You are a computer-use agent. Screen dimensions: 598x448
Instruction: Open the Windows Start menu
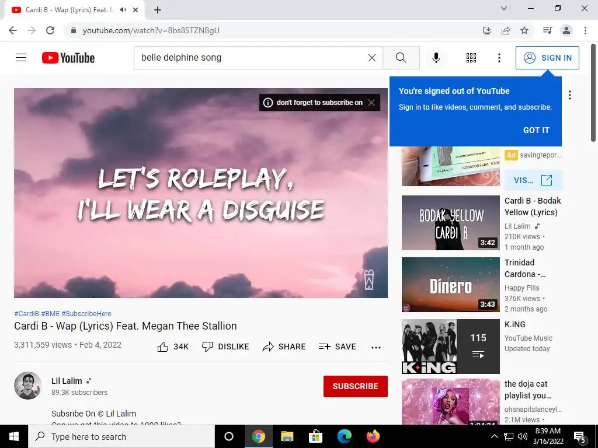(x=14, y=436)
